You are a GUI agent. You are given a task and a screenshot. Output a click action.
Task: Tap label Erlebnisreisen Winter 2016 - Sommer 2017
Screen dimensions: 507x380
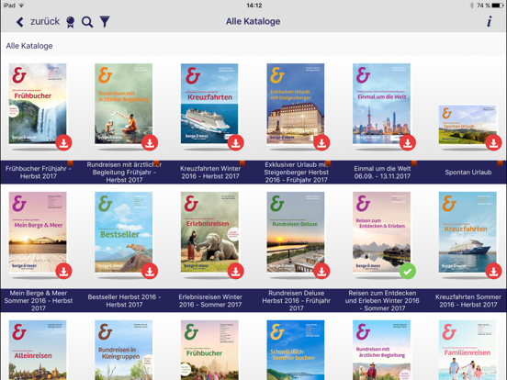click(210, 300)
